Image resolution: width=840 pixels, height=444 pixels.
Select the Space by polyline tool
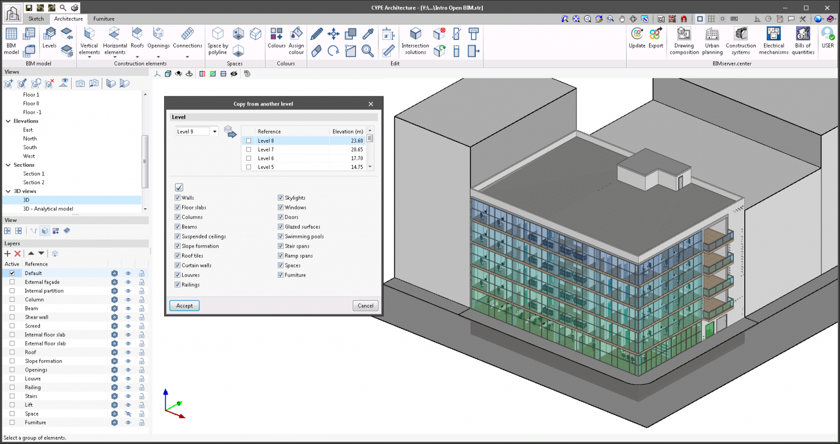pyautogui.click(x=218, y=41)
